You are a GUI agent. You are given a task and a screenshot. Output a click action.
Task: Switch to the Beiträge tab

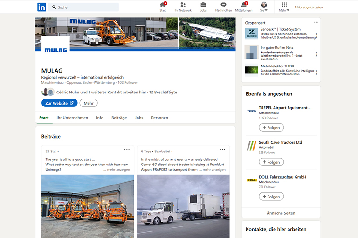(119, 118)
